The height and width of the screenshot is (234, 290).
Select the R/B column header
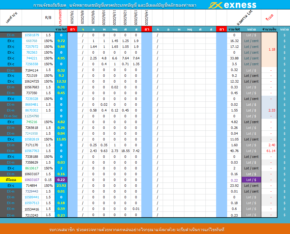(x=48, y=18)
